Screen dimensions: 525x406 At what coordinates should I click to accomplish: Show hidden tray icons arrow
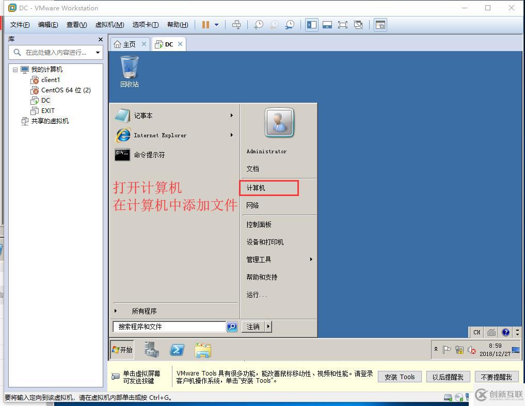(x=436, y=349)
